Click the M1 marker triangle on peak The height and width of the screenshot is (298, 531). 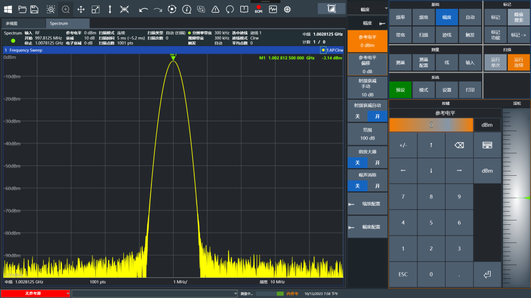click(173, 58)
